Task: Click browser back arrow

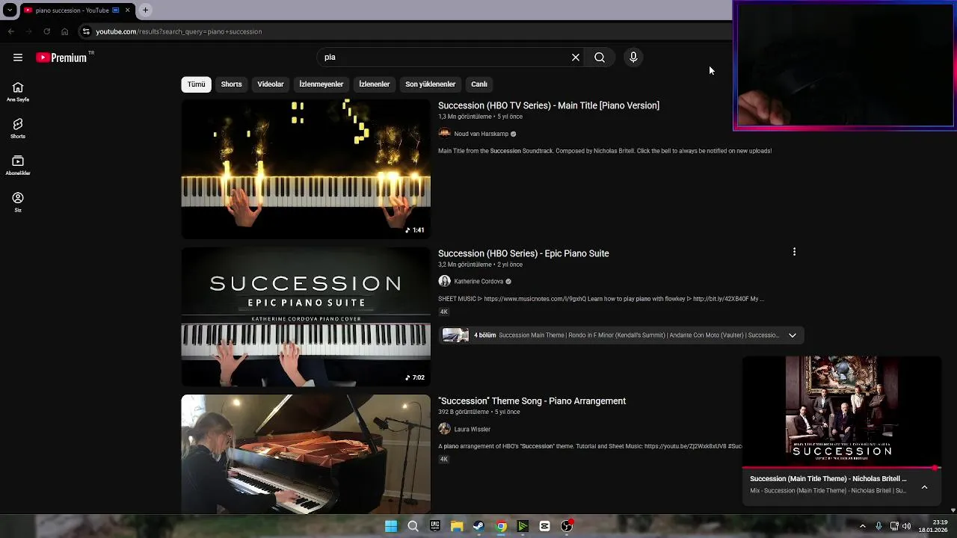Action: (10, 31)
